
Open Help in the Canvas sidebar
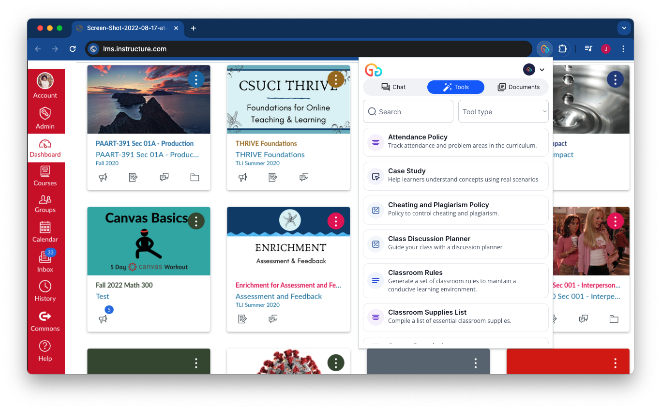coord(45,351)
